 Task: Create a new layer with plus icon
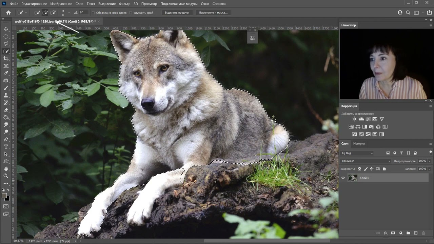click(416, 233)
